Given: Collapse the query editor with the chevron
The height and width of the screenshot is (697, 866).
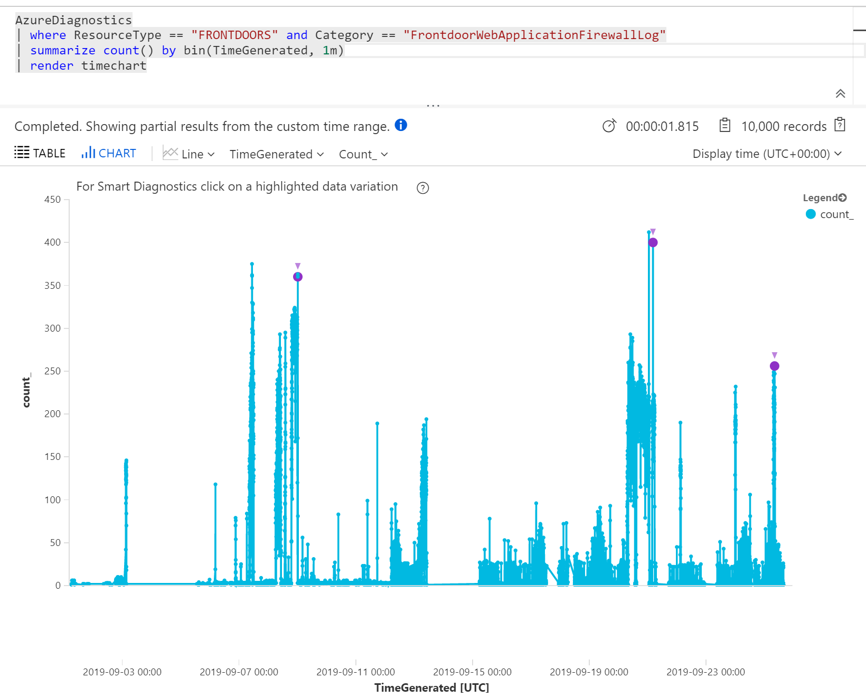Looking at the screenshot, I should tap(841, 93).
